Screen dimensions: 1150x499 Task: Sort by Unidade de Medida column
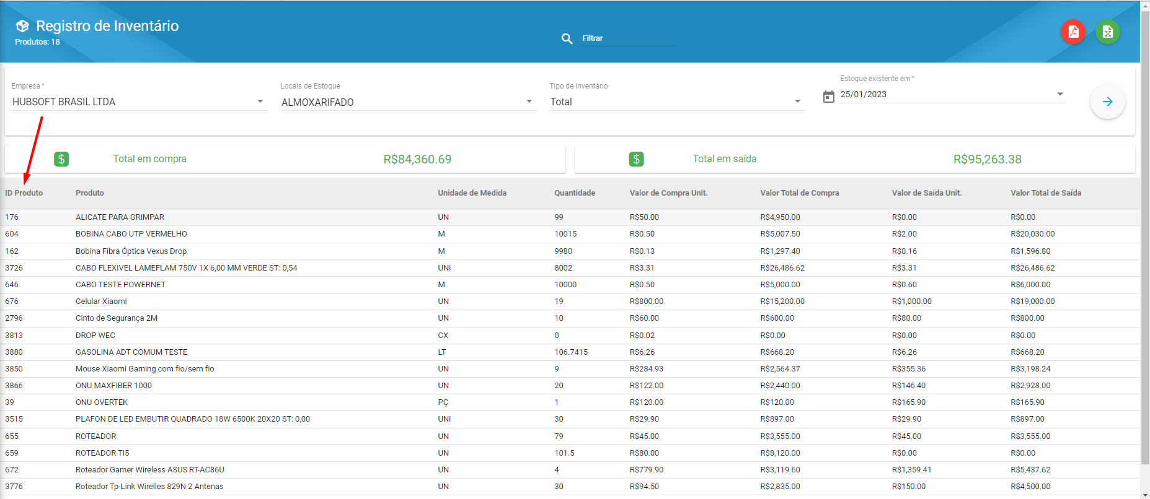[x=472, y=193]
